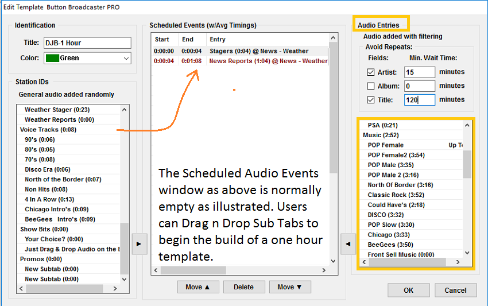The image size is (488, 306).
Task: Click the right arrow add button beside Station IDs
Action: click(137, 243)
